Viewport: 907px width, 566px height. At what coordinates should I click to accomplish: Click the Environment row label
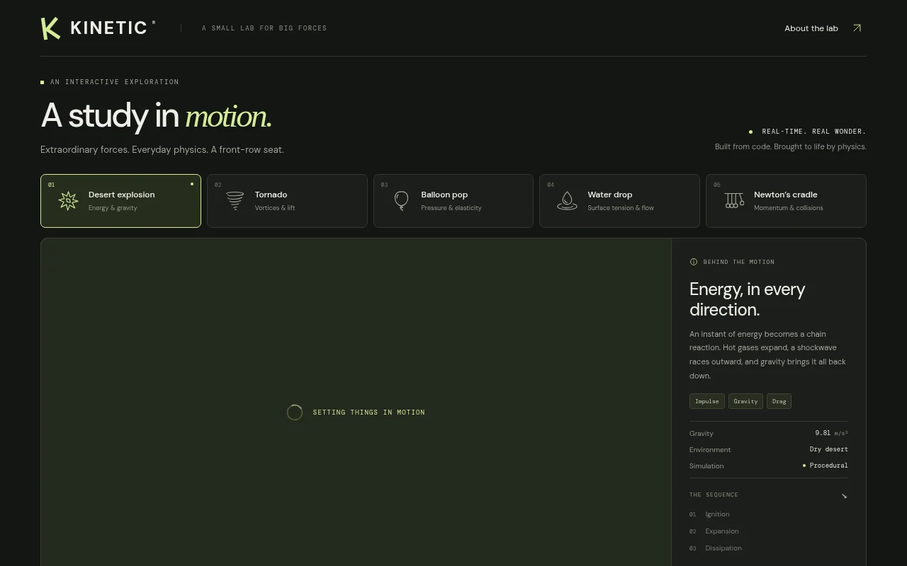710,449
